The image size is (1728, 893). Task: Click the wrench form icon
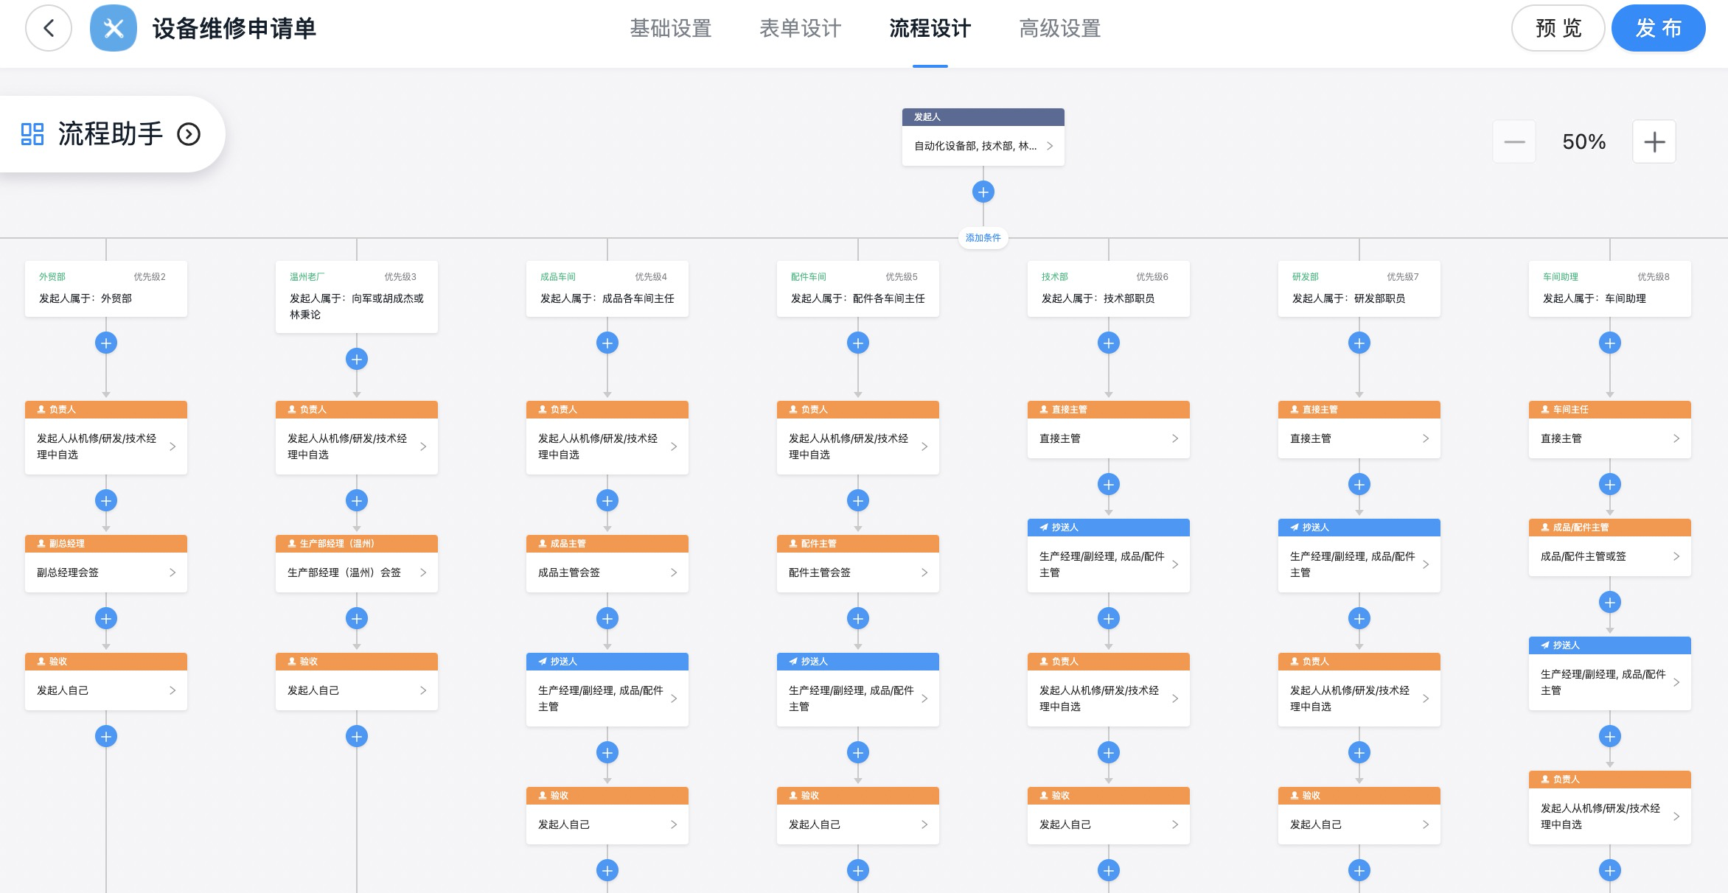(114, 29)
